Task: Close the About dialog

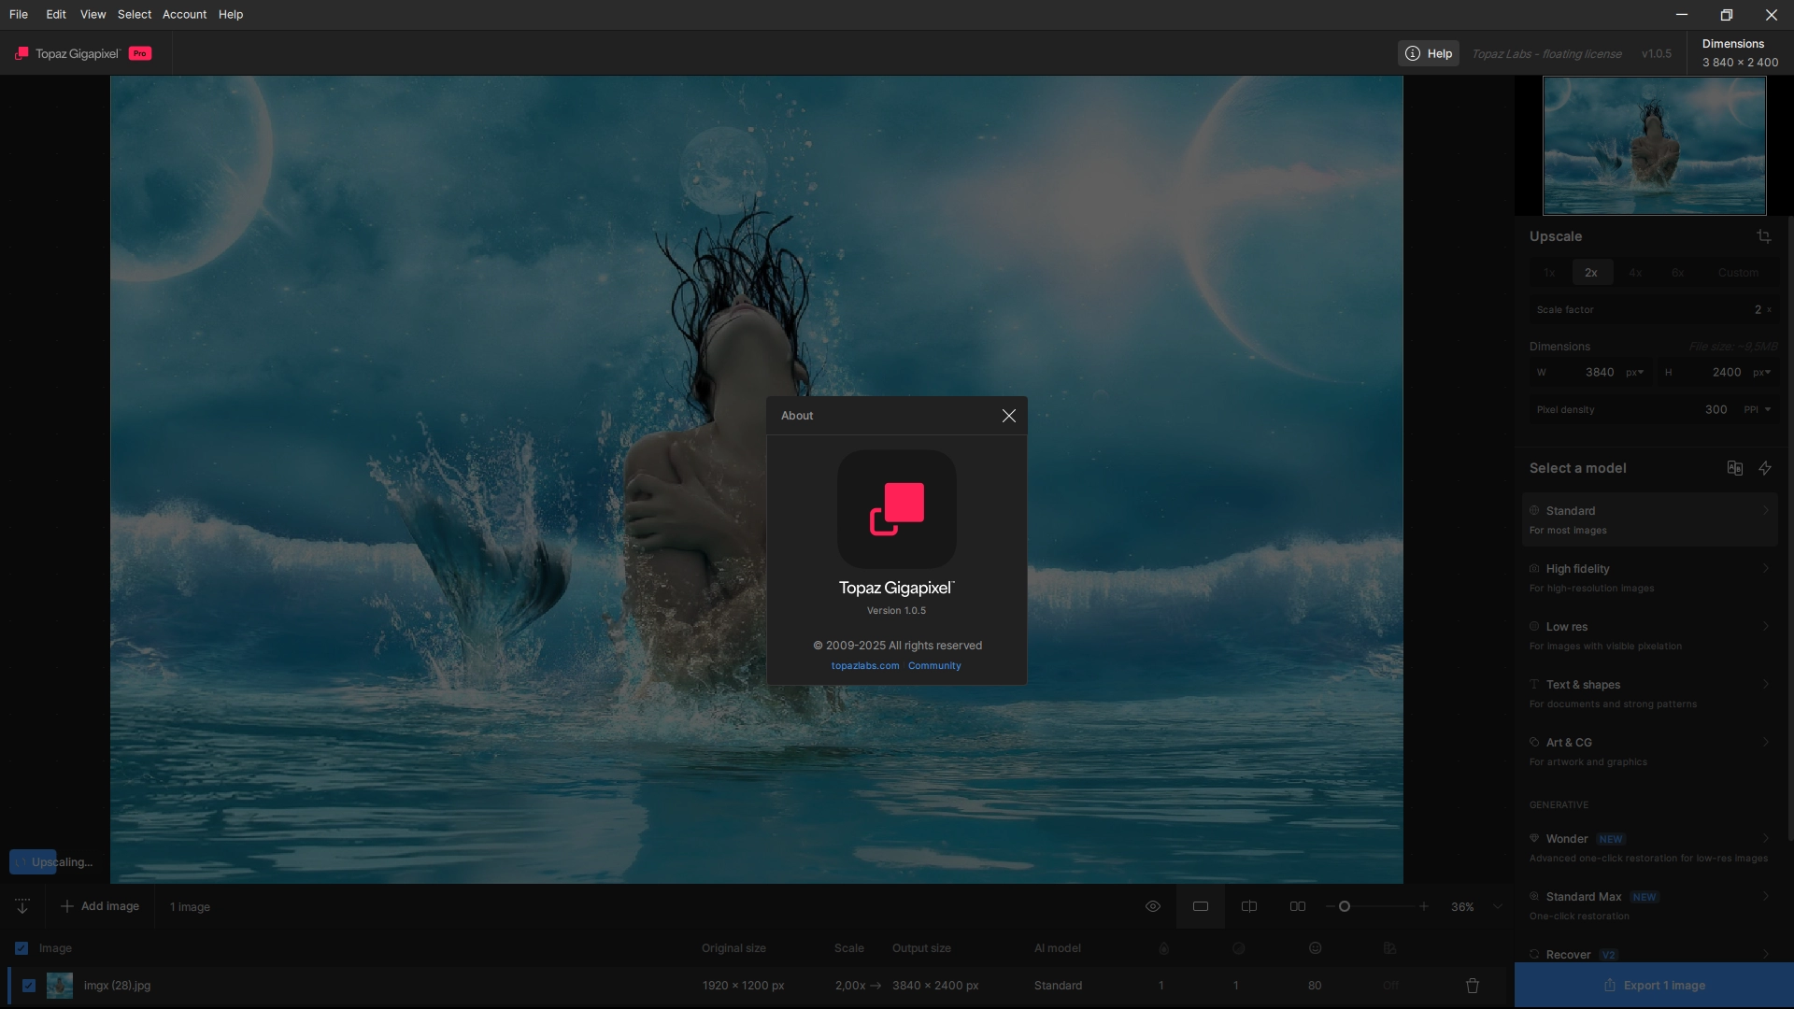Action: [x=1008, y=416]
